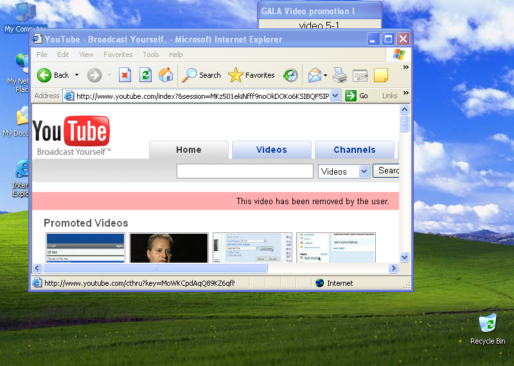The image size is (514, 366).
Task: Click the address bar URL field
Action: coord(202,96)
